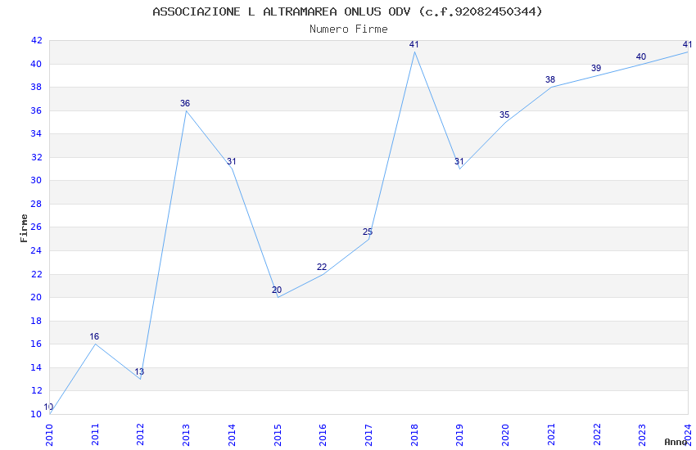
Task: Select the 2022 year label
Action: pos(597,434)
